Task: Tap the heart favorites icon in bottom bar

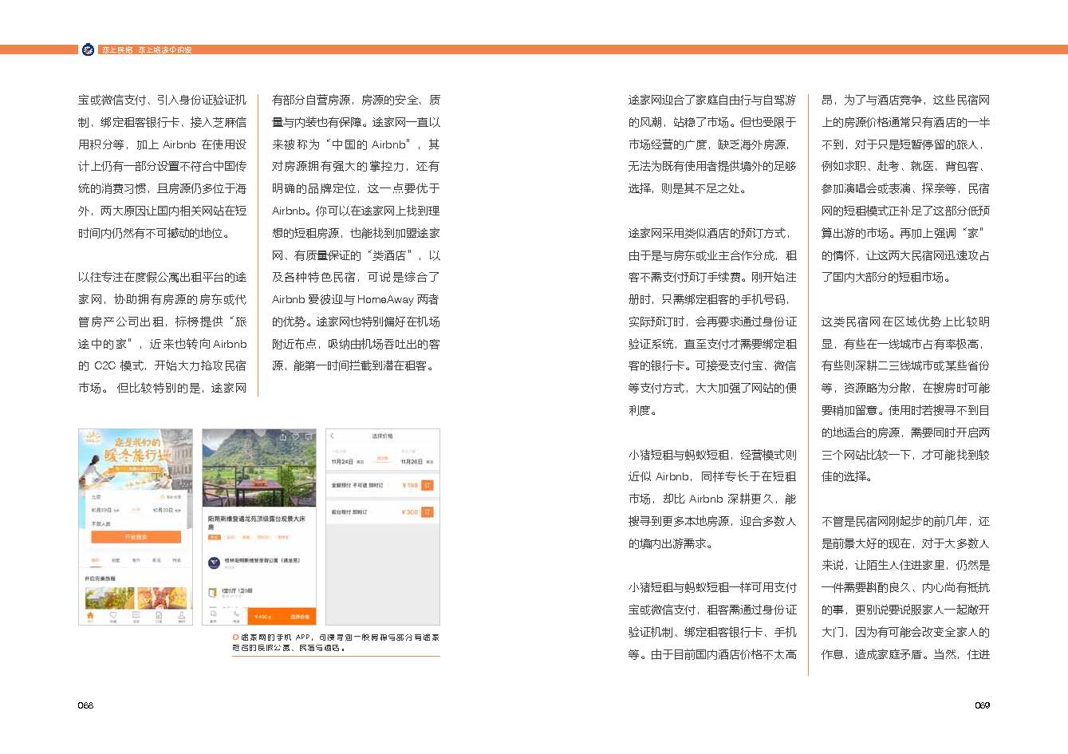Action: 113,616
